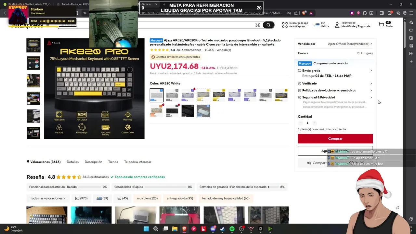Open the first review photo thumbnail
This screenshot has height=234, width=416.
point(47,215)
